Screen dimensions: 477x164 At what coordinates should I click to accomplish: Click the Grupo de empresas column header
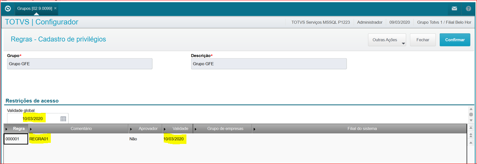tap(222, 129)
